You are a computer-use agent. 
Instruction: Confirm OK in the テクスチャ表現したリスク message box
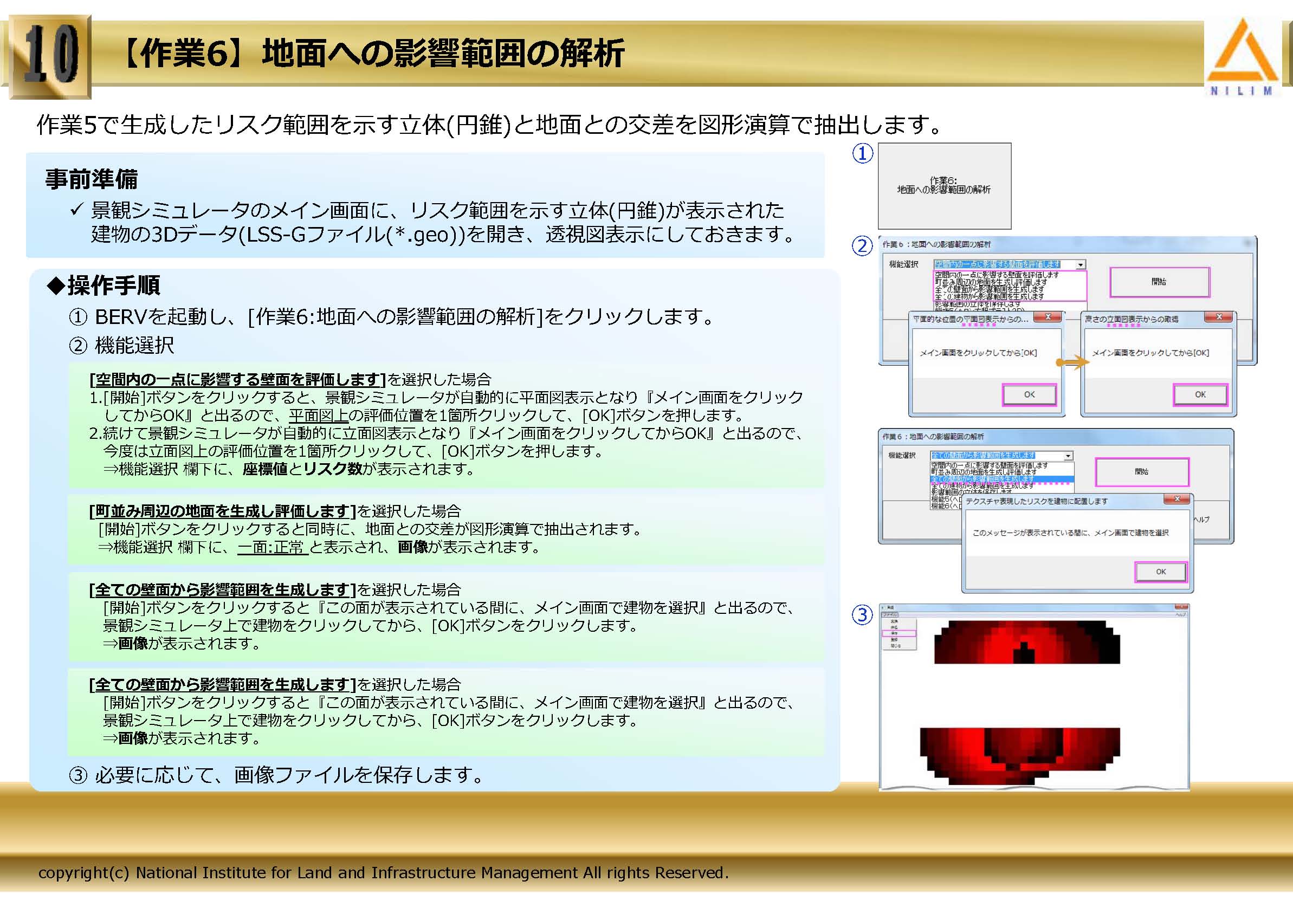1161,572
